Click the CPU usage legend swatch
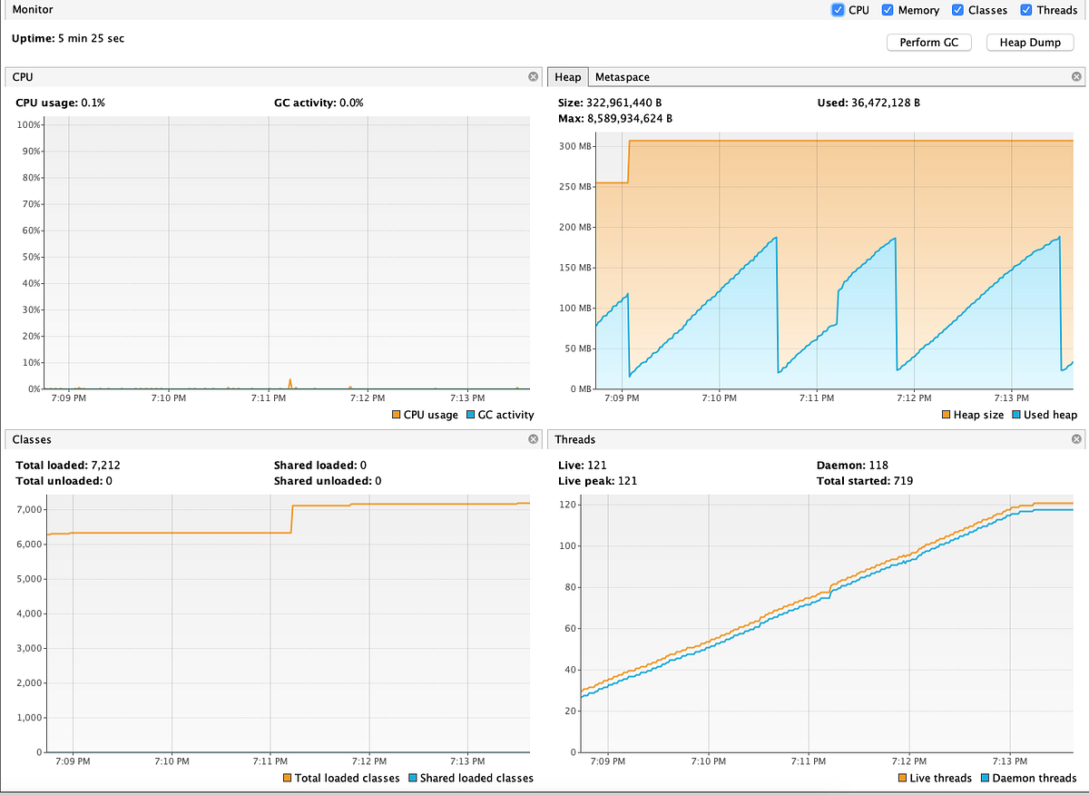The height and width of the screenshot is (795, 1089). pos(397,415)
